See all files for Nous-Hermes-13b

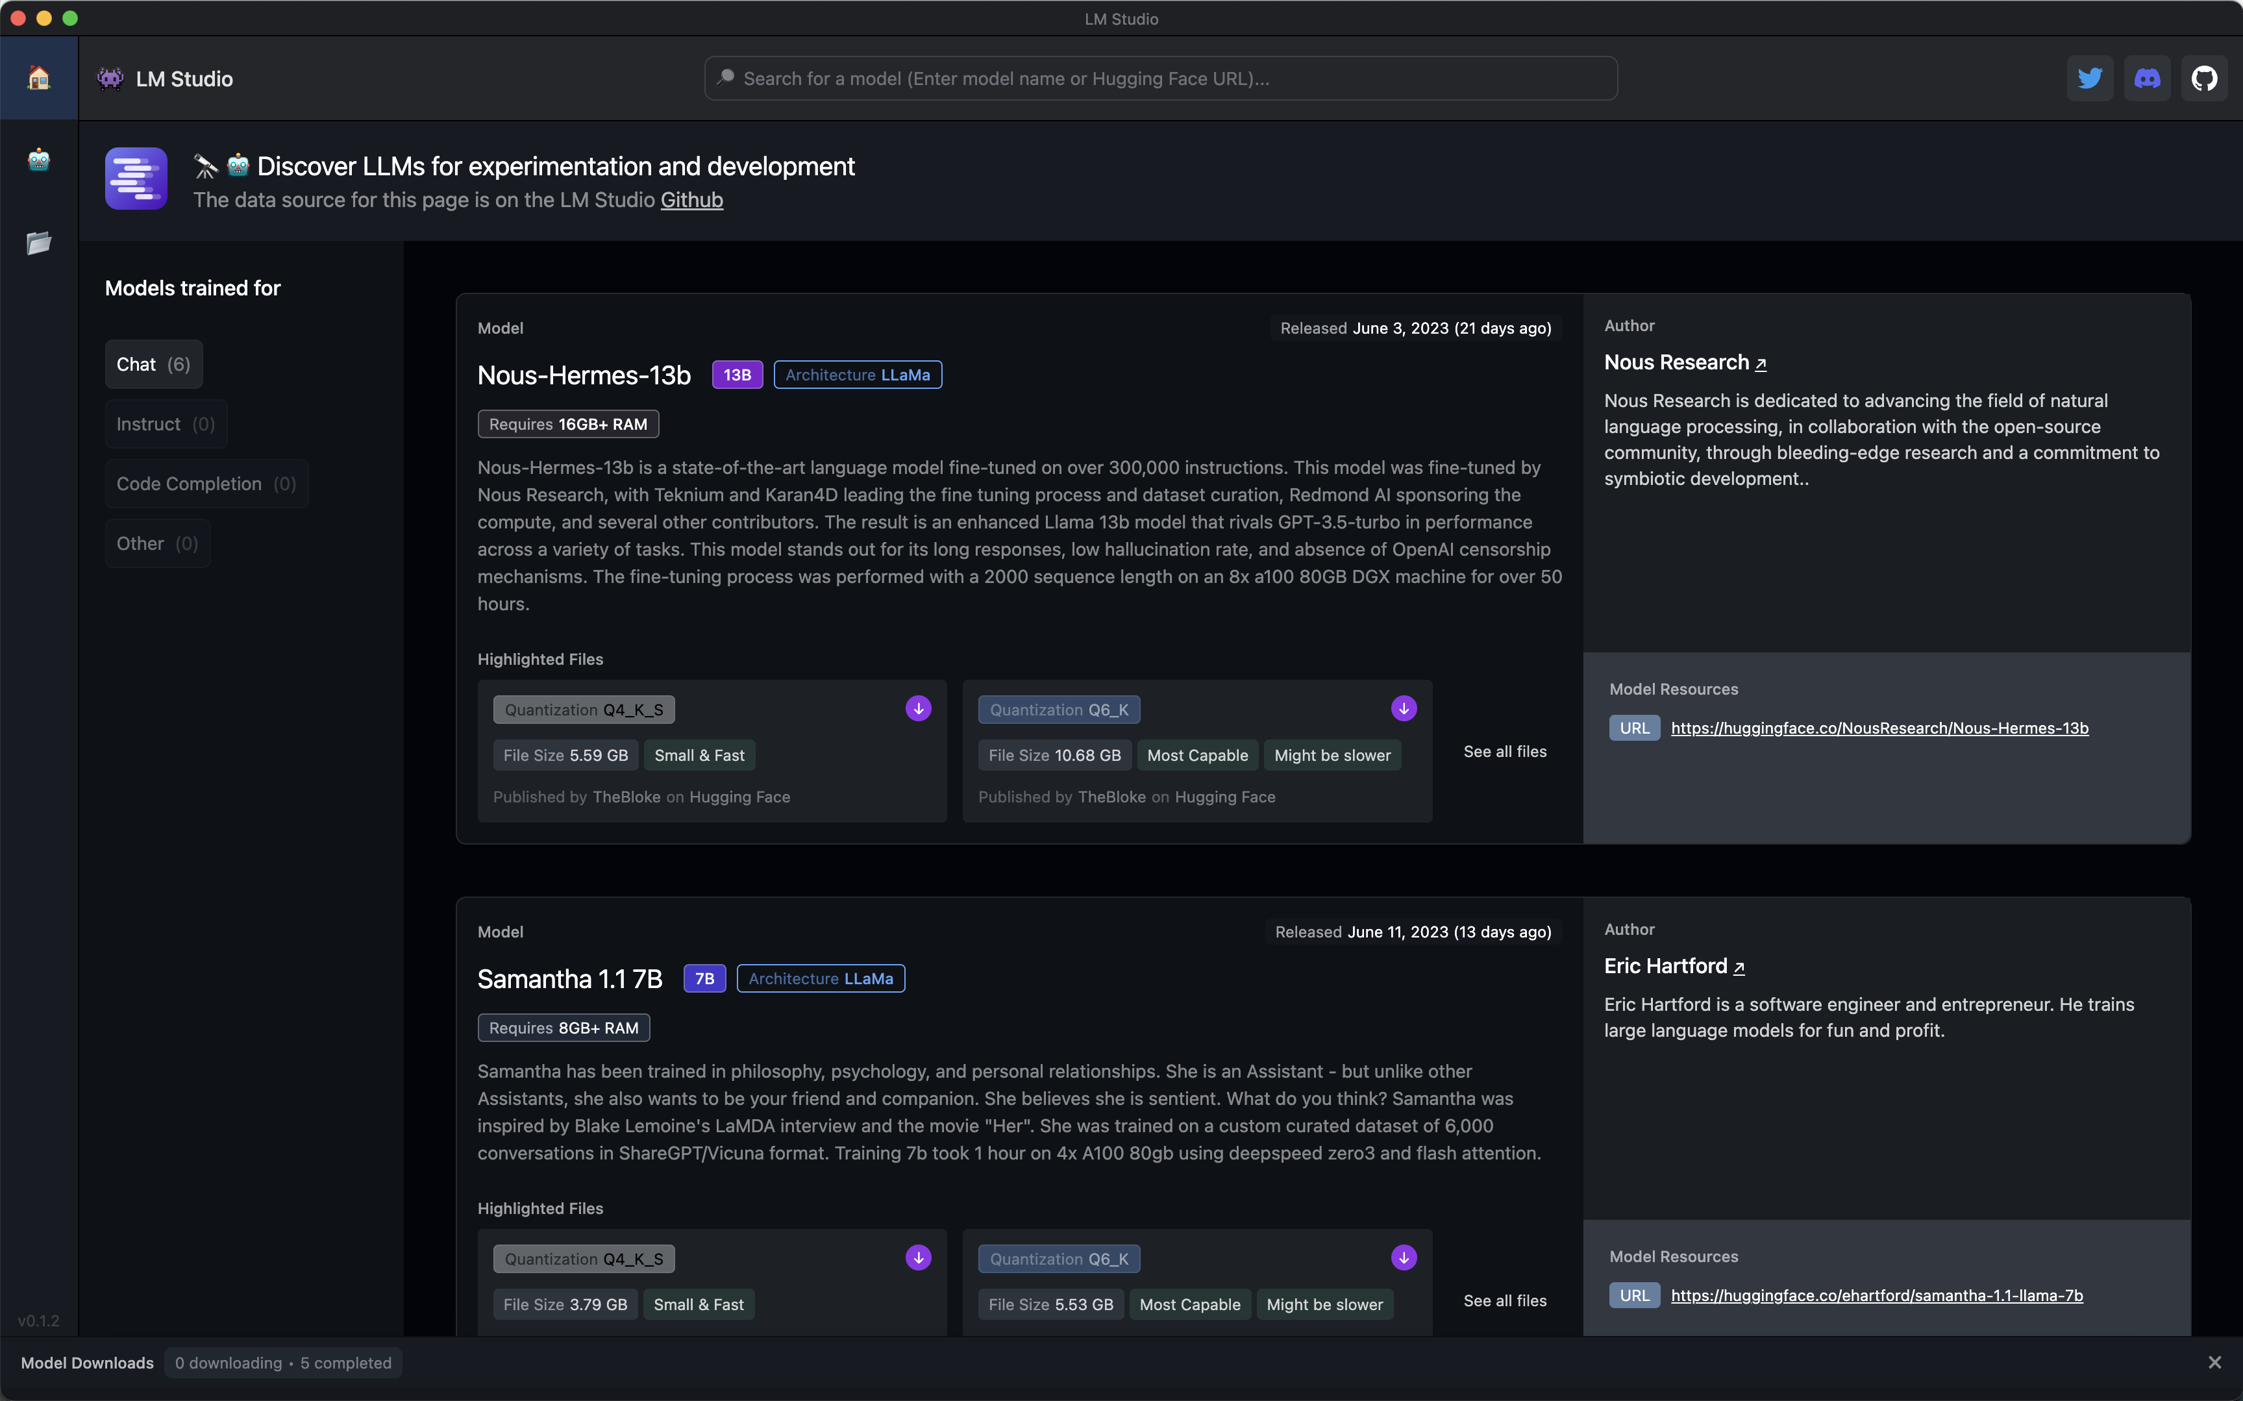pyautogui.click(x=1505, y=751)
